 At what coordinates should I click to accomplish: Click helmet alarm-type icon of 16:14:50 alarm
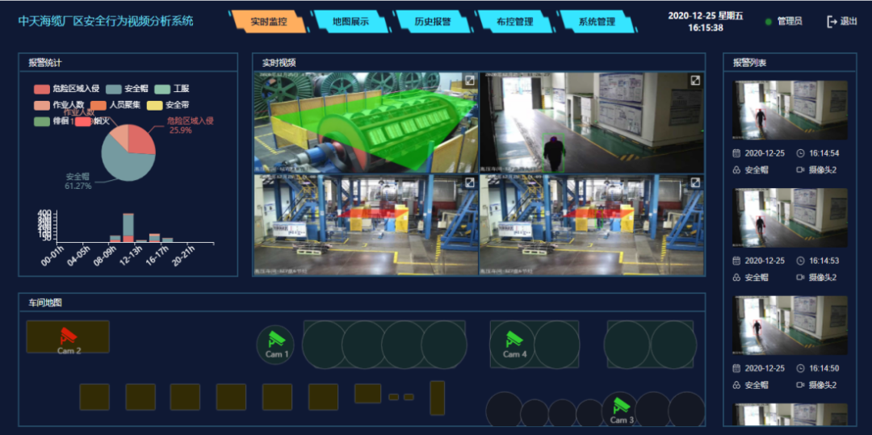pyautogui.click(x=736, y=384)
